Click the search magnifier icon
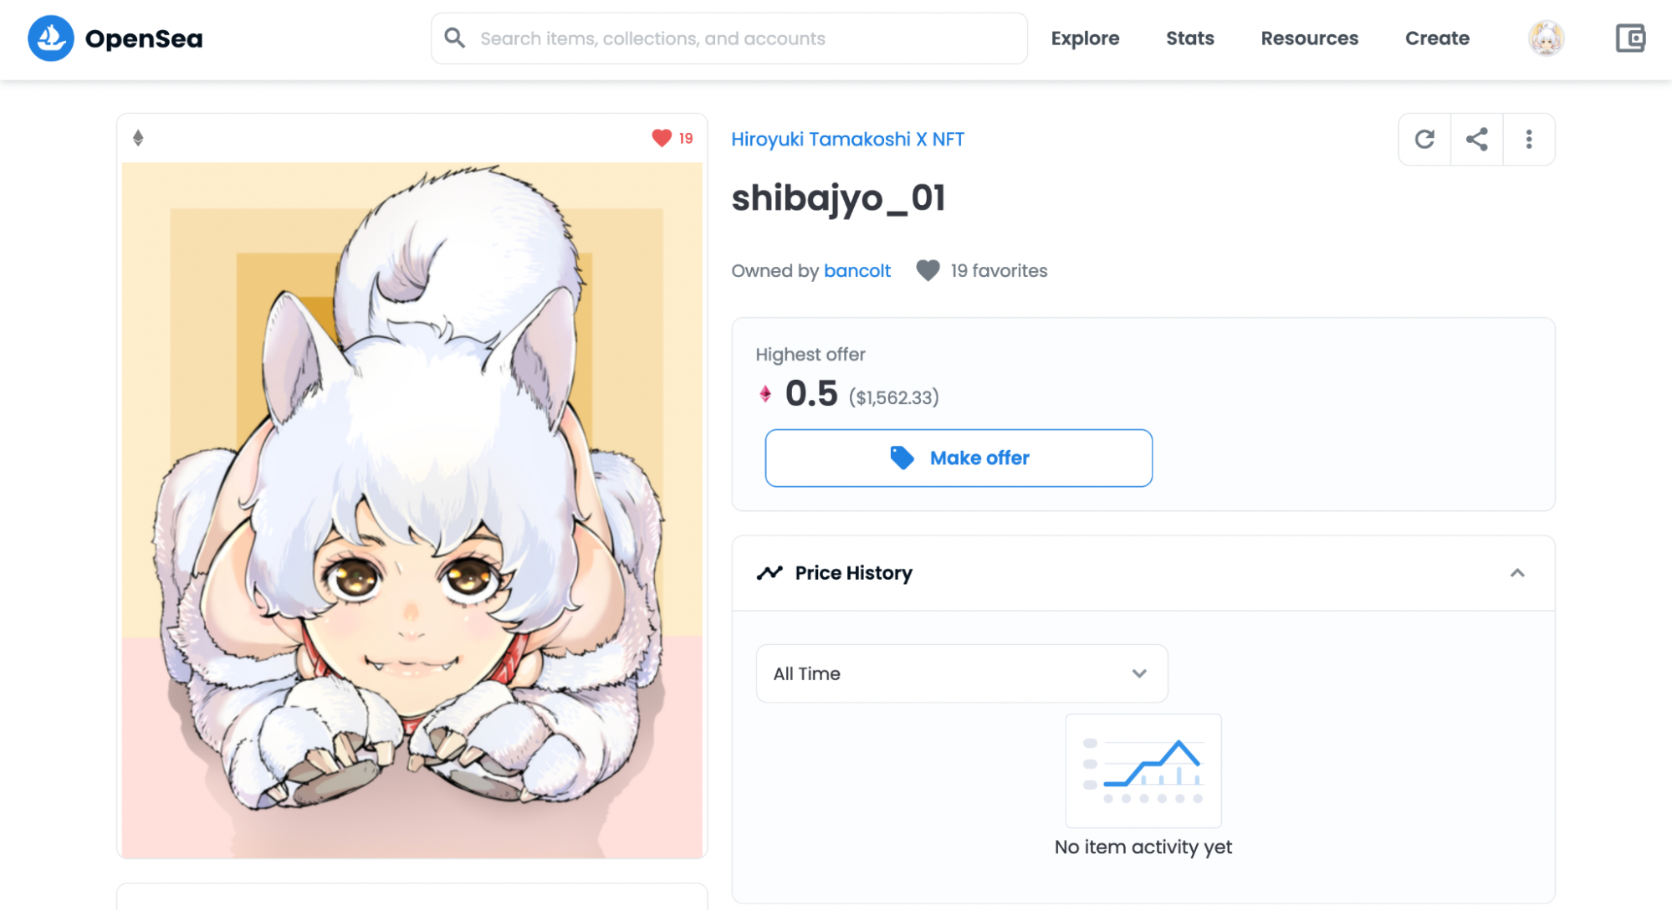The width and height of the screenshot is (1672, 911). (x=454, y=38)
